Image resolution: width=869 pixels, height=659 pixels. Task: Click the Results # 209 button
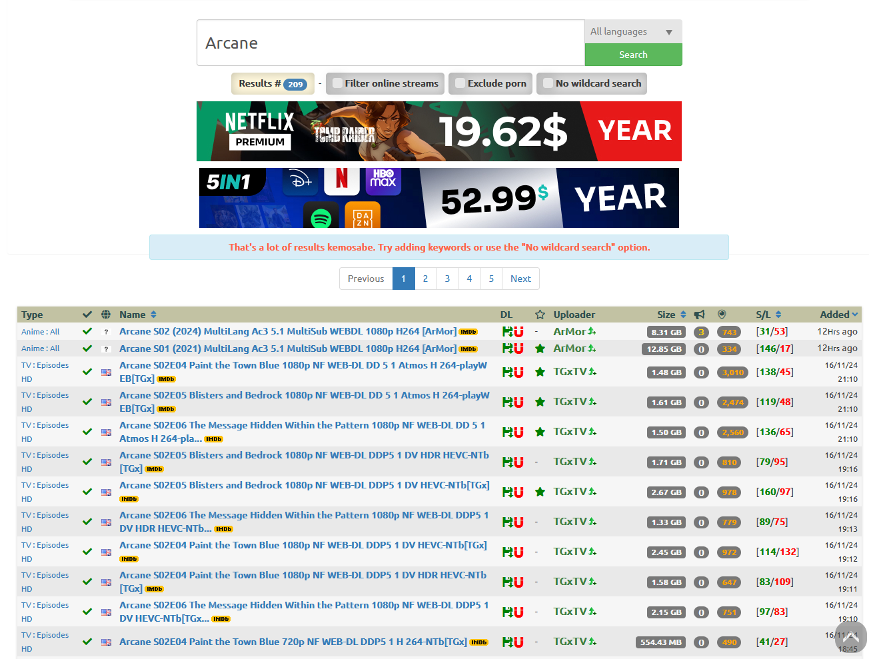pyautogui.click(x=273, y=83)
